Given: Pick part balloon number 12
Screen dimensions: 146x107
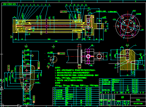Looking at the screenshot, I should 74,5.
